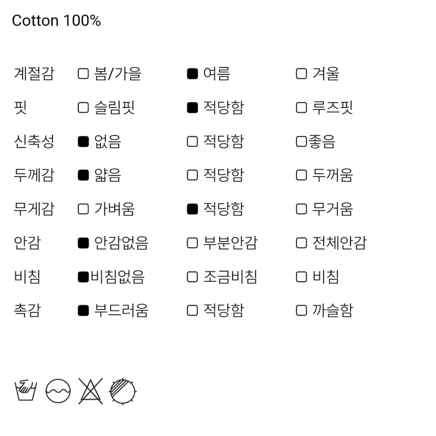436x436 pixels.
Task: Check the 무거움 weight checkbox
Action: (x=301, y=209)
